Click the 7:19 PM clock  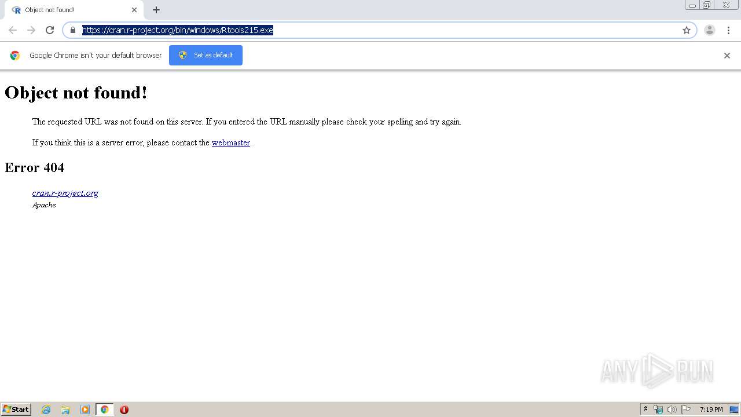pos(711,409)
